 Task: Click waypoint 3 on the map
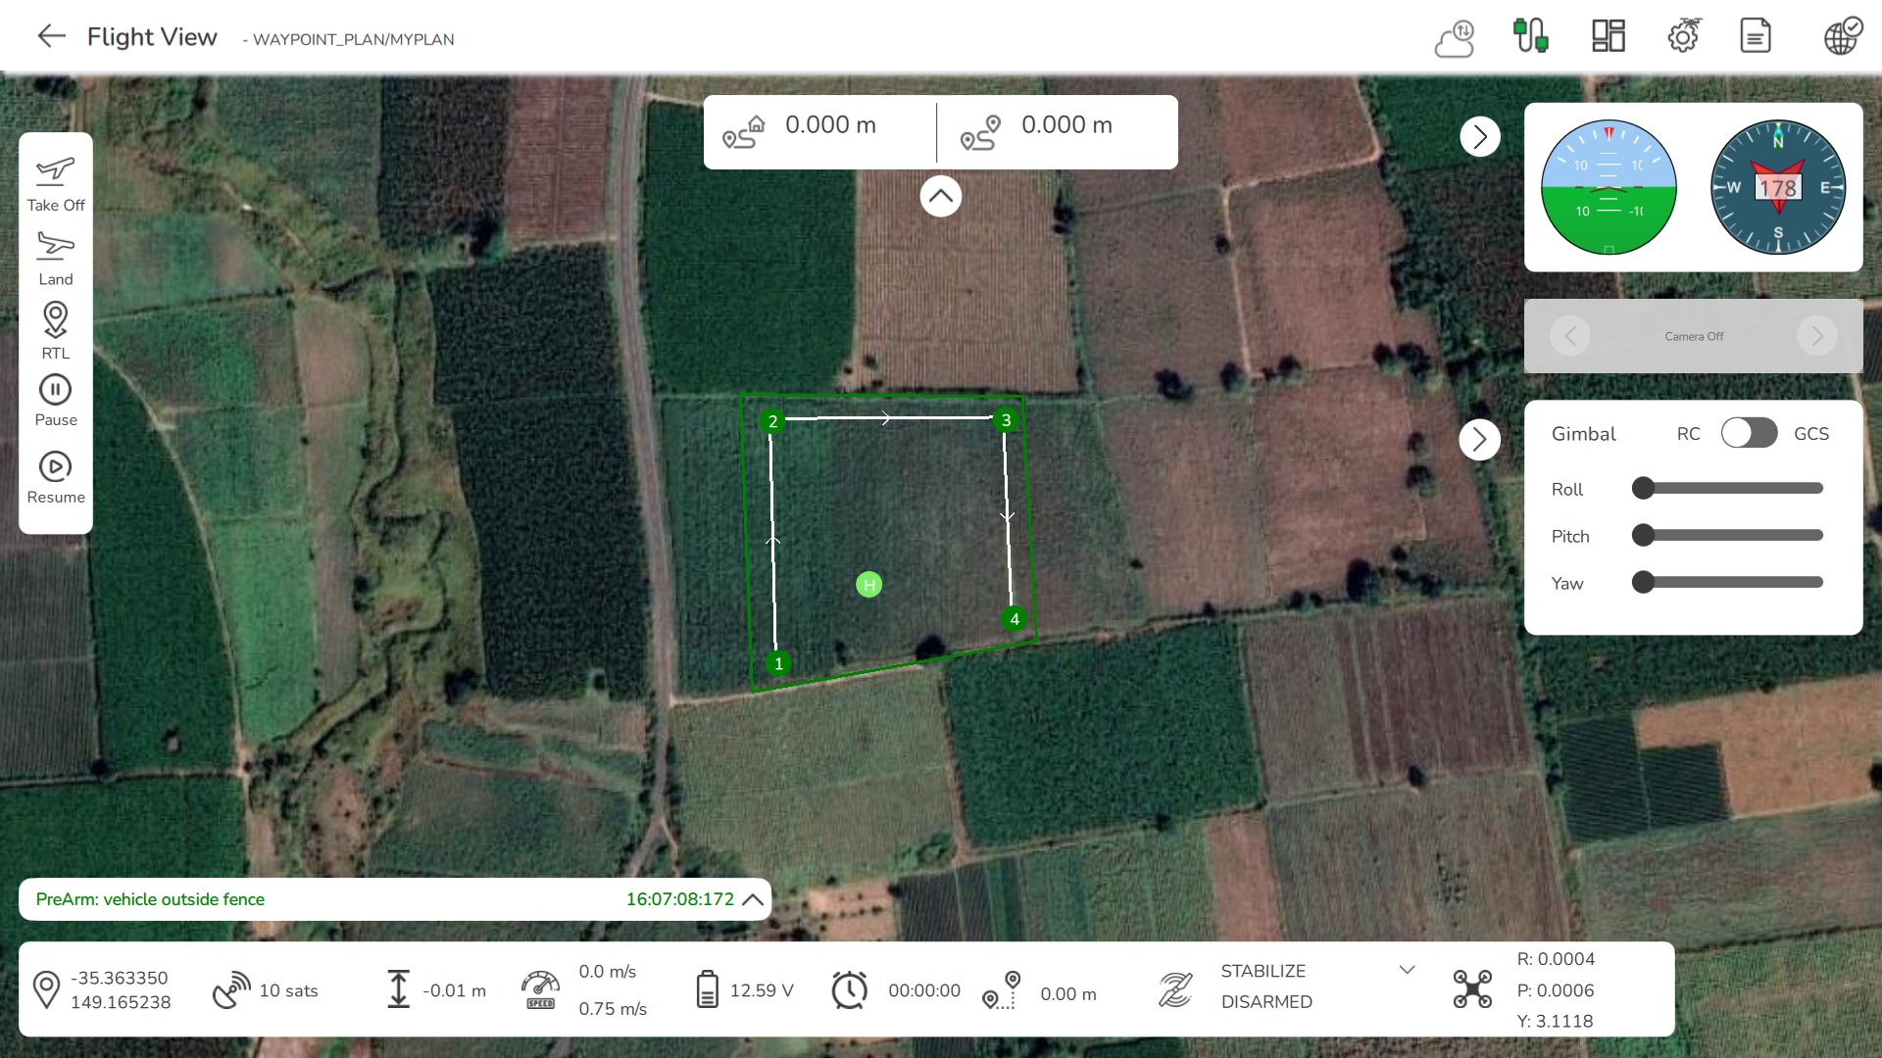point(1005,419)
